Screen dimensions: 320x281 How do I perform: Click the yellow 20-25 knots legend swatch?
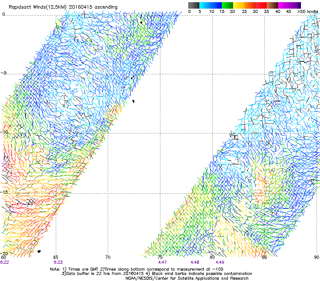[x=239, y=5]
